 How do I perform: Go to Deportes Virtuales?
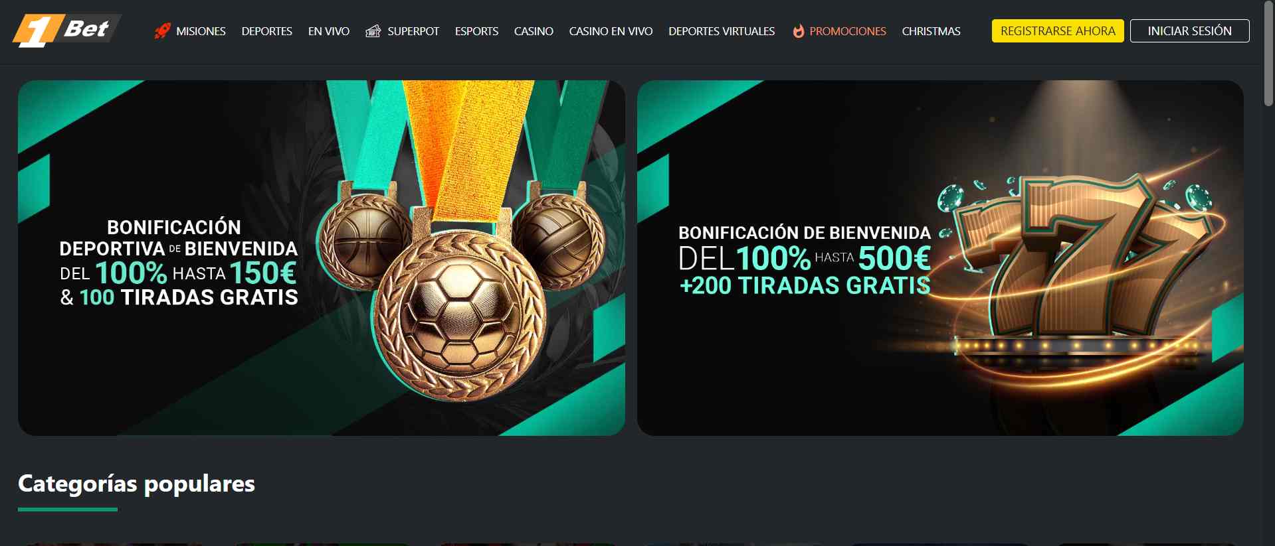coord(722,31)
